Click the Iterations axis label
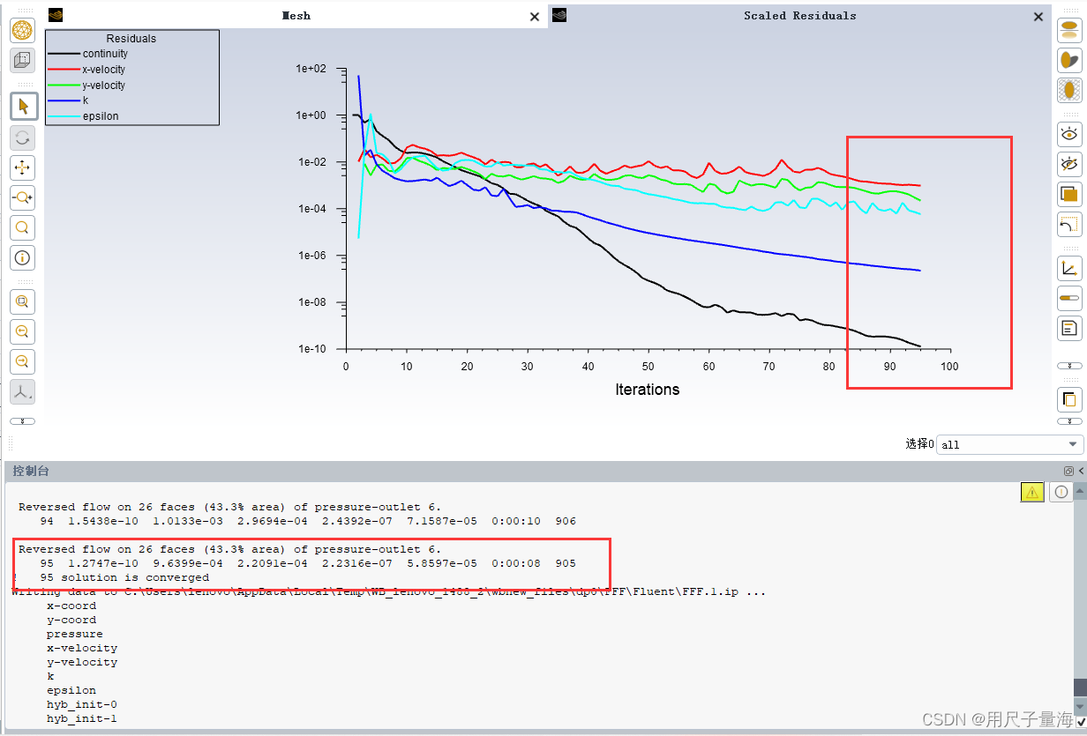The image size is (1087, 736). [x=648, y=389]
